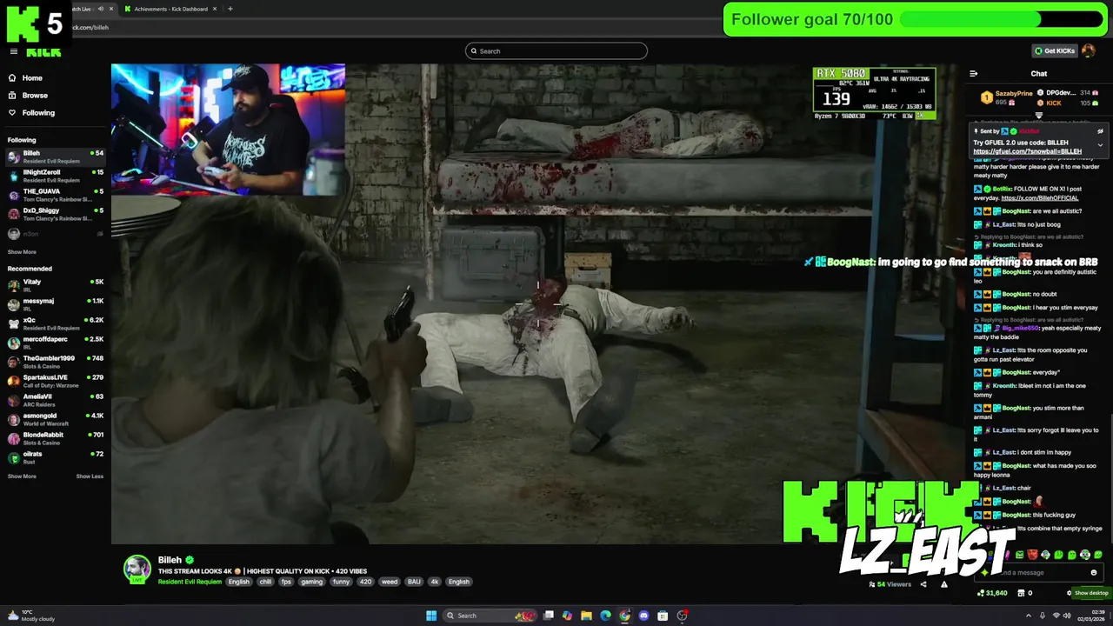Screen dimensions: 1113x626
Task: Select the weed stream tag
Action: click(390, 582)
